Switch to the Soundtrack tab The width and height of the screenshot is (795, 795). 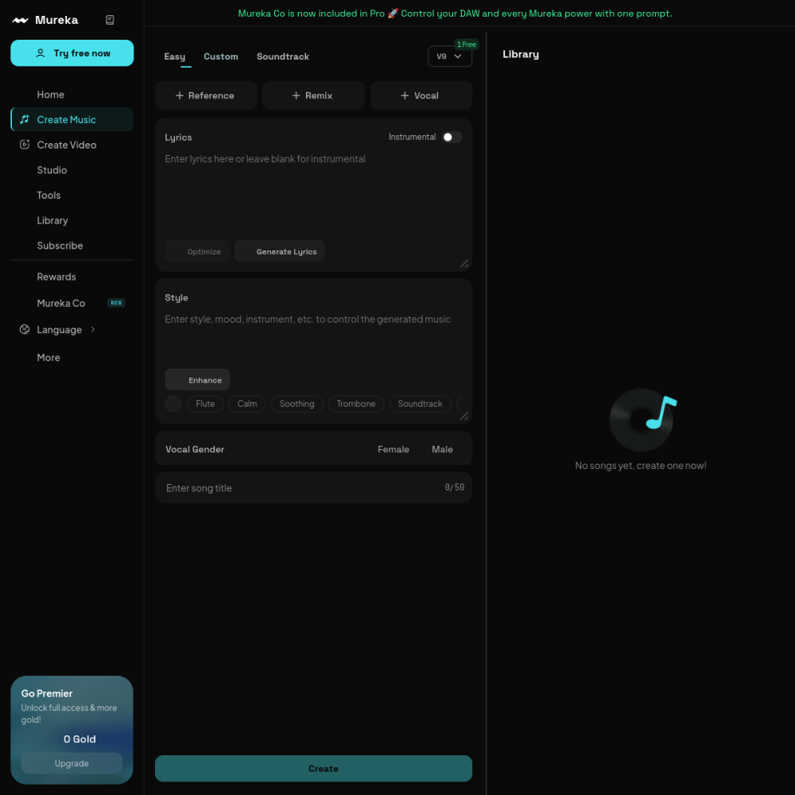(283, 56)
